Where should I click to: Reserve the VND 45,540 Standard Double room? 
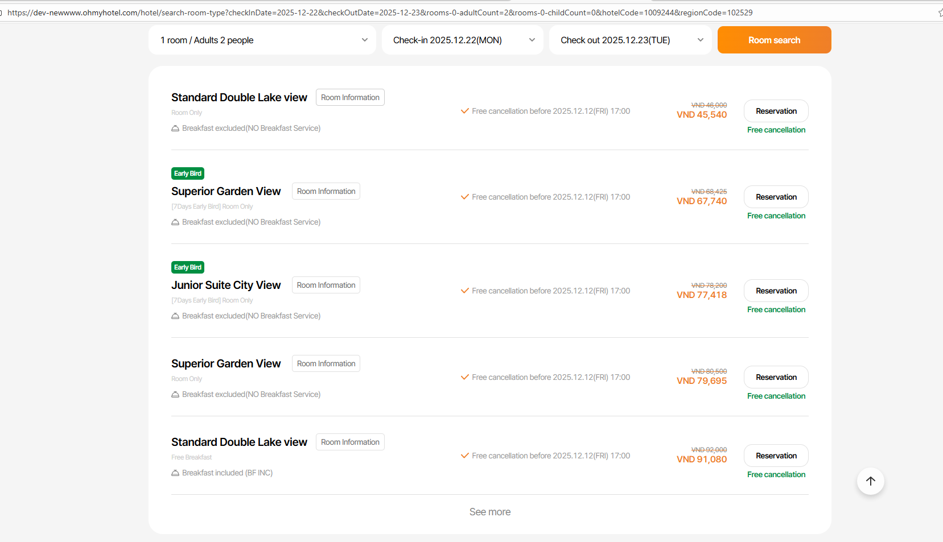point(776,111)
